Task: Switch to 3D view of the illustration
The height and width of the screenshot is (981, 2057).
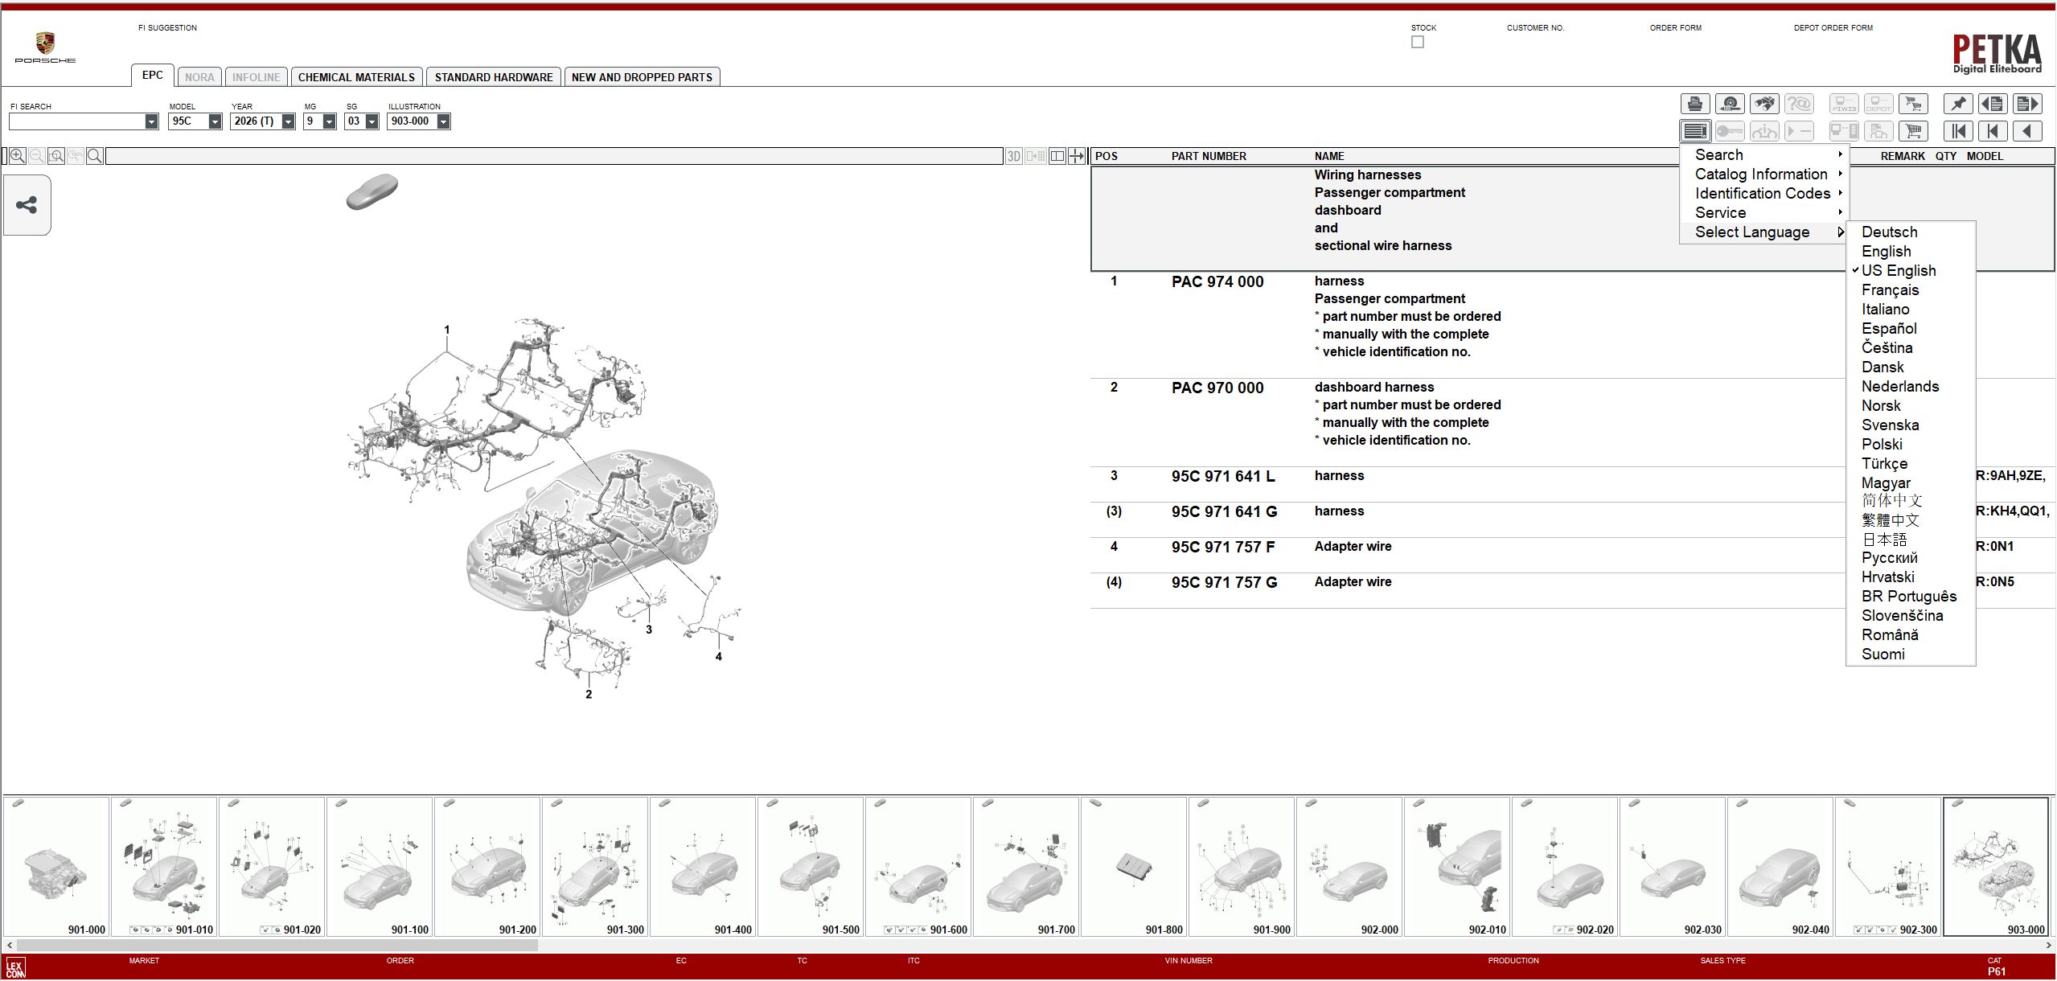Action: (x=1014, y=155)
